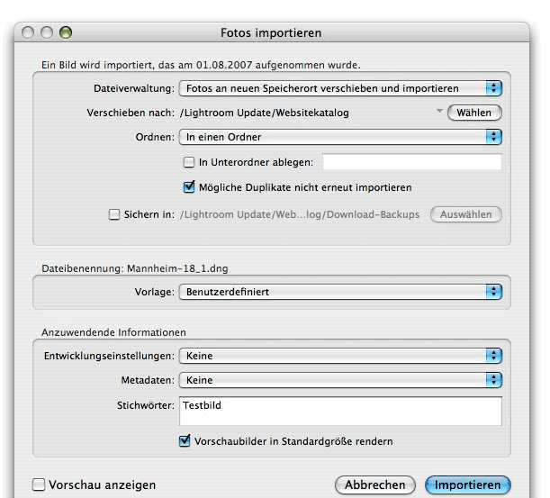Click the Stichwörter text field
Image resolution: width=550 pixels, height=498 pixels.
click(x=340, y=411)
